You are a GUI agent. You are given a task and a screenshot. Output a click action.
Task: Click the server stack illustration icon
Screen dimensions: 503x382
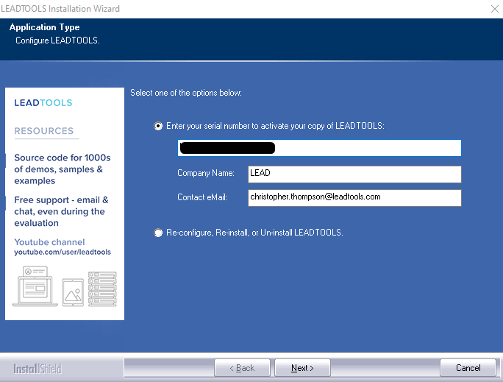pos(103,289)
